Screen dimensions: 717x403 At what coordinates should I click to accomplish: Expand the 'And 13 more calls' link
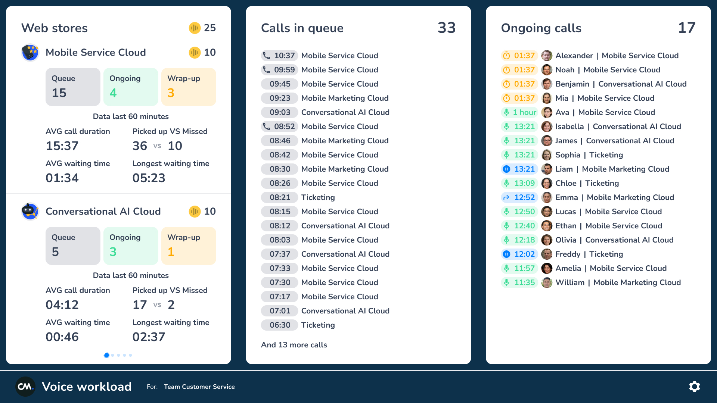click(x=294, y=345)
